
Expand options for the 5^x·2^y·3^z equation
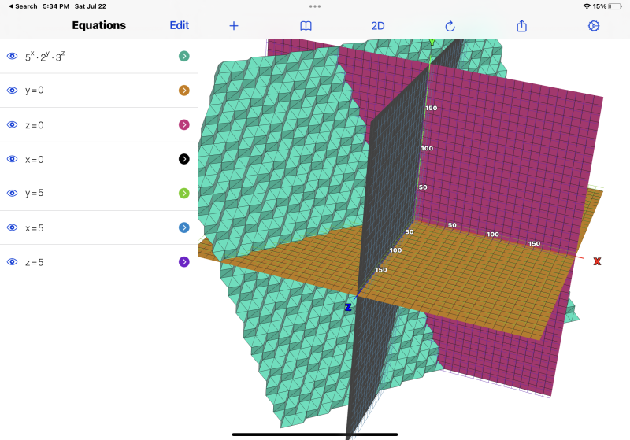(183, 56)
